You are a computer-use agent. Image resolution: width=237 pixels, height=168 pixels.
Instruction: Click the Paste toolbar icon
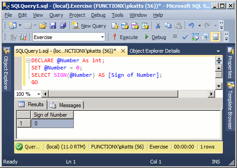[178, 25]
